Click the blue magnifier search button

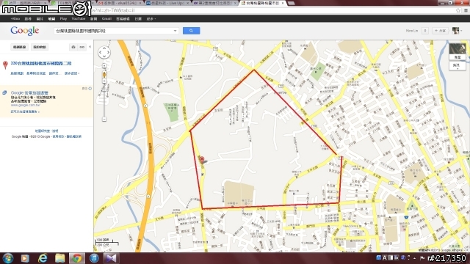191,31
